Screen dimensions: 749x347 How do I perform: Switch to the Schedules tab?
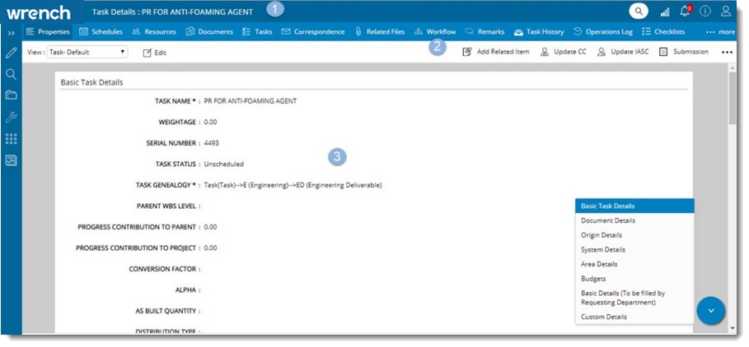[x=101, y=32]
